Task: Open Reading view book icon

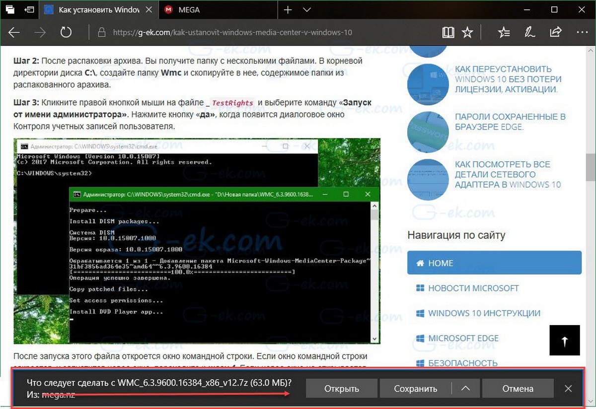Action: pos(448,33)
